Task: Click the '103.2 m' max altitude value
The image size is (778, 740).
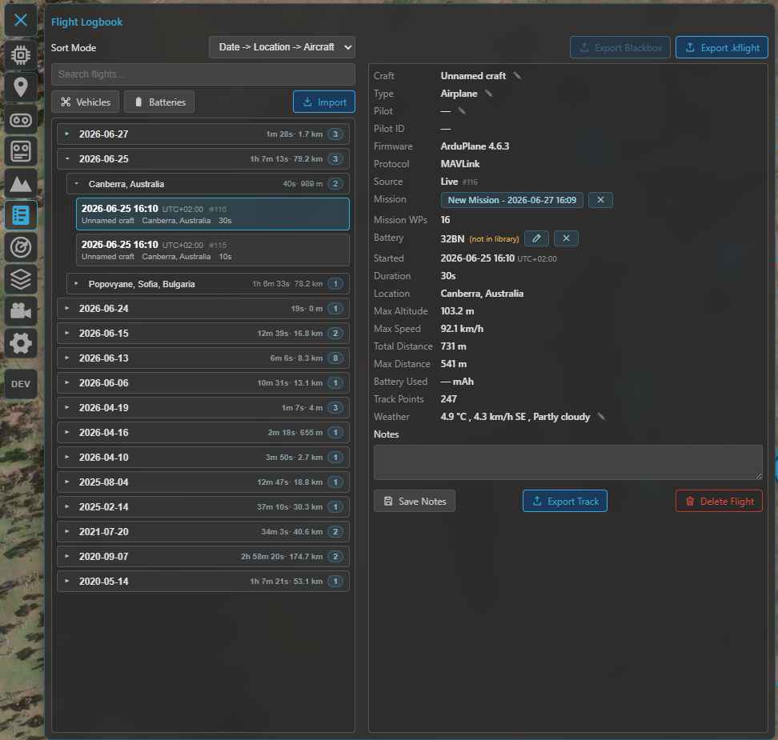Action: [458, 311]
